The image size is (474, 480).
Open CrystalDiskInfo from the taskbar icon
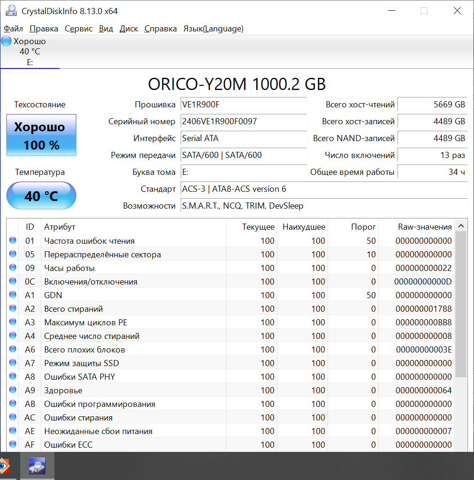37,466
